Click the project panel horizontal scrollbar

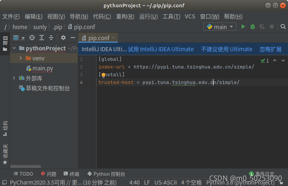25,166
